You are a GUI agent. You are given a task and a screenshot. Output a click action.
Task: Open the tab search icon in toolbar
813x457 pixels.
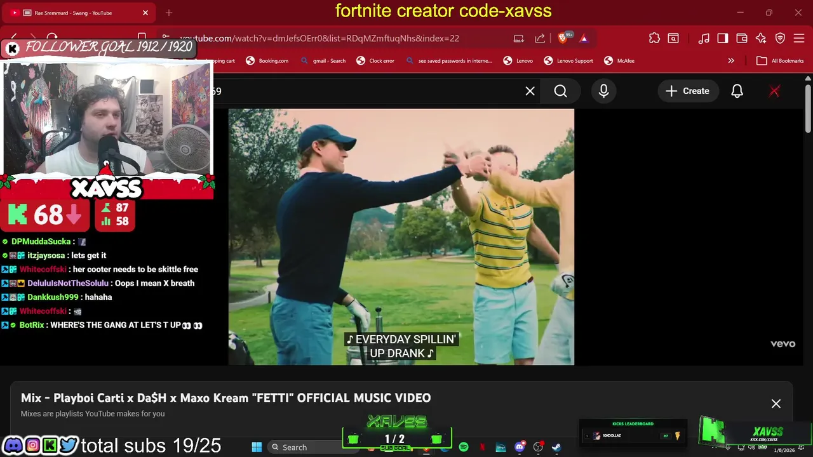tap(673, 38)
